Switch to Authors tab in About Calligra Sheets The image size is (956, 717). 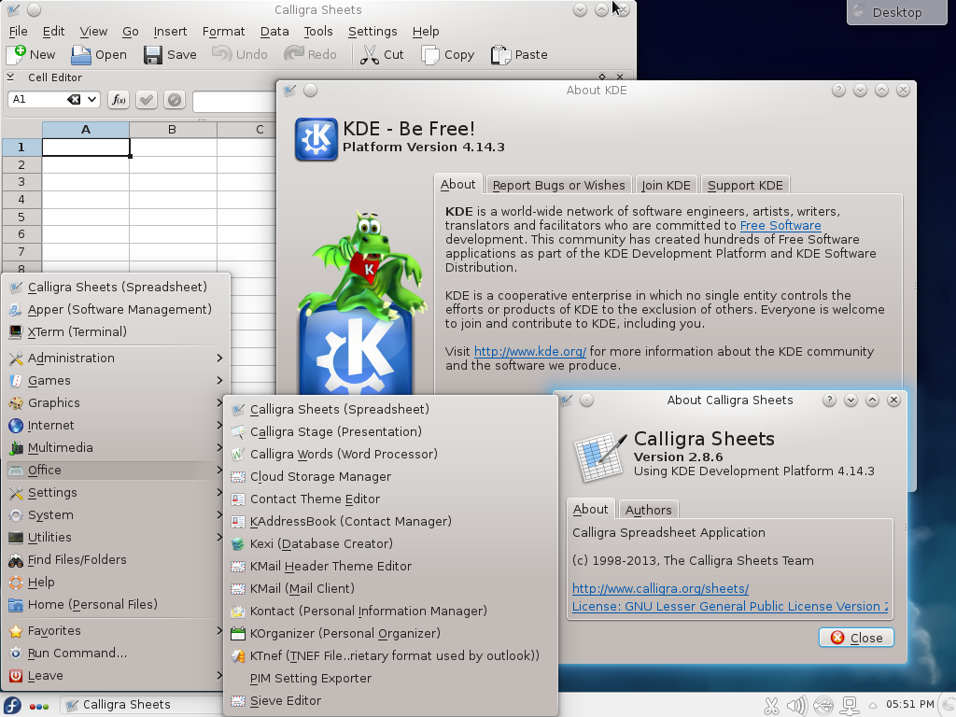click(x=648, y=510)
